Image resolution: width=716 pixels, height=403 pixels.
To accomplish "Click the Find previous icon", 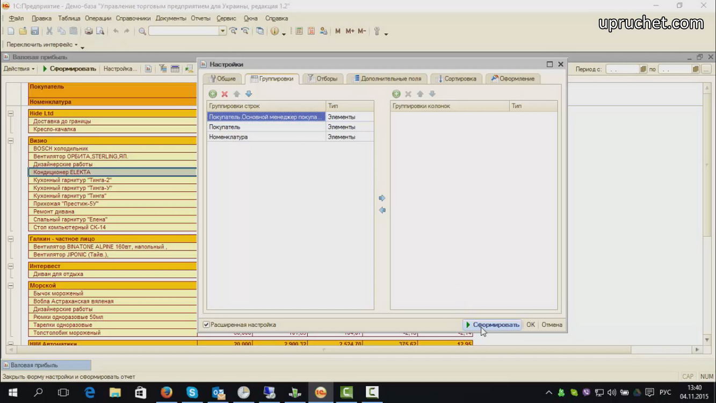I will 245,31.
